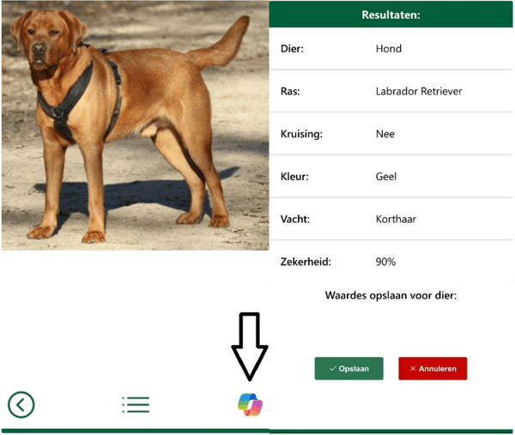The width and height of the screenshot is (515, 435).
Task: Click the Vacht label
Action: point(294,219)
